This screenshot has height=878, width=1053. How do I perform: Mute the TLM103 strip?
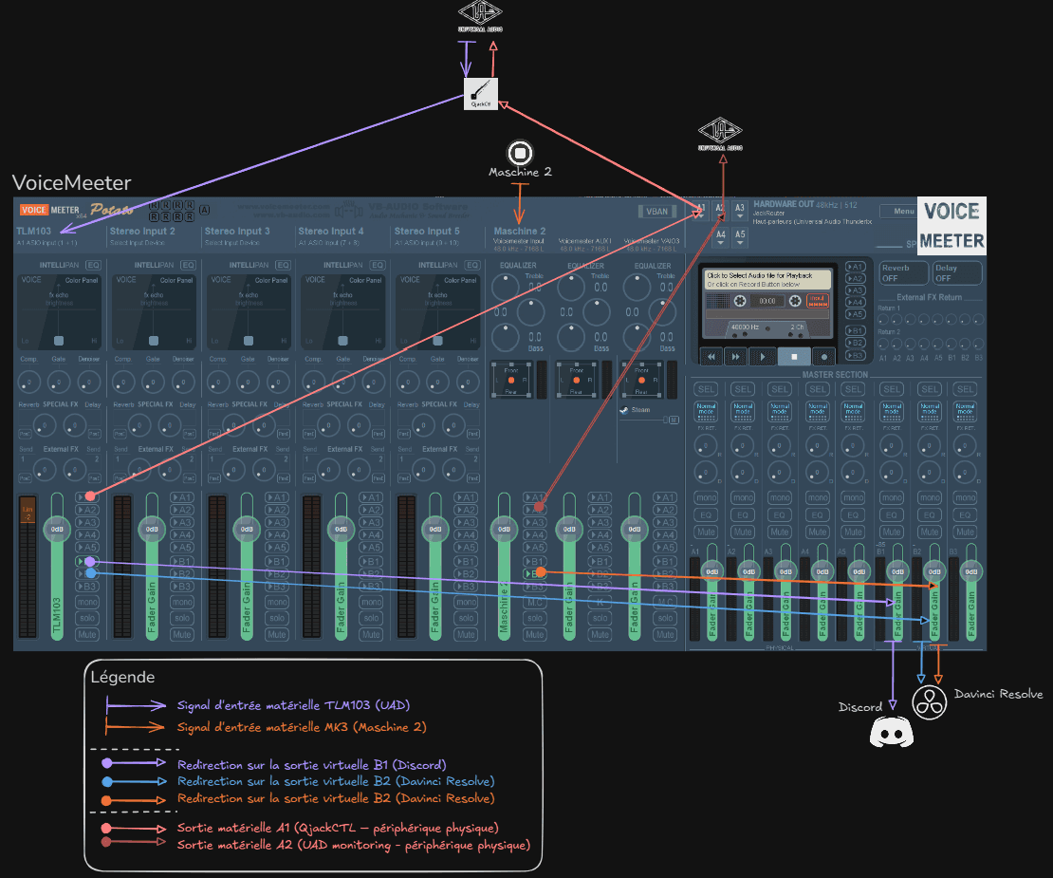[87, 634]
